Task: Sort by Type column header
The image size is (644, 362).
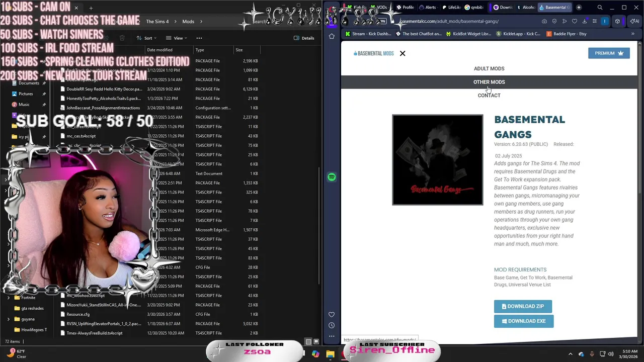Action: pyautogui.click(x=213, y=50)
